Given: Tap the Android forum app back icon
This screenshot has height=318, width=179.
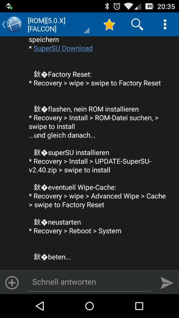Looking at the screenshot, I should coord(12,24).
